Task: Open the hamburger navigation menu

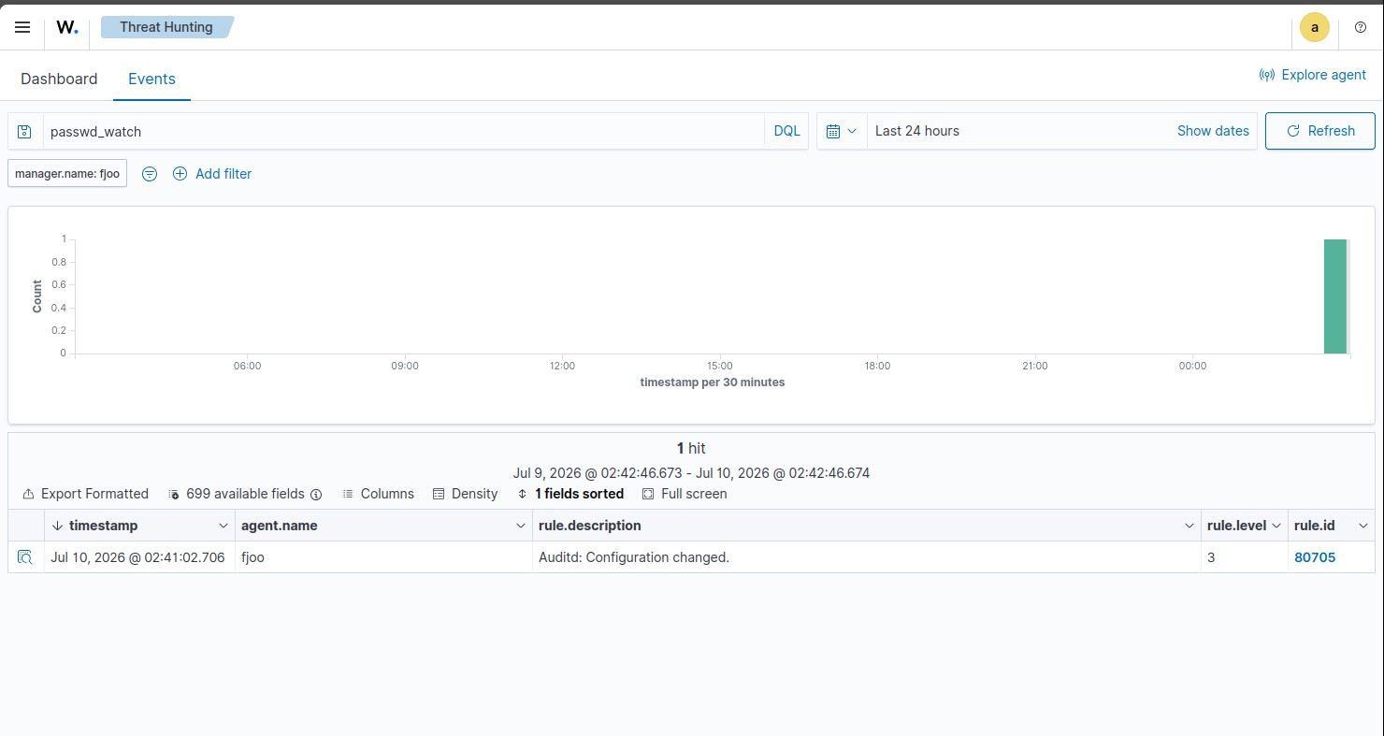Action: tap(22, 27)
